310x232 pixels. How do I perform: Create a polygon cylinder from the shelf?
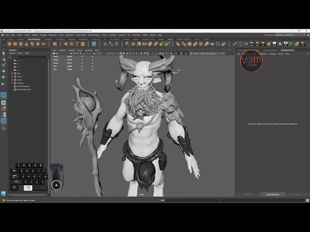click(21, 44)
